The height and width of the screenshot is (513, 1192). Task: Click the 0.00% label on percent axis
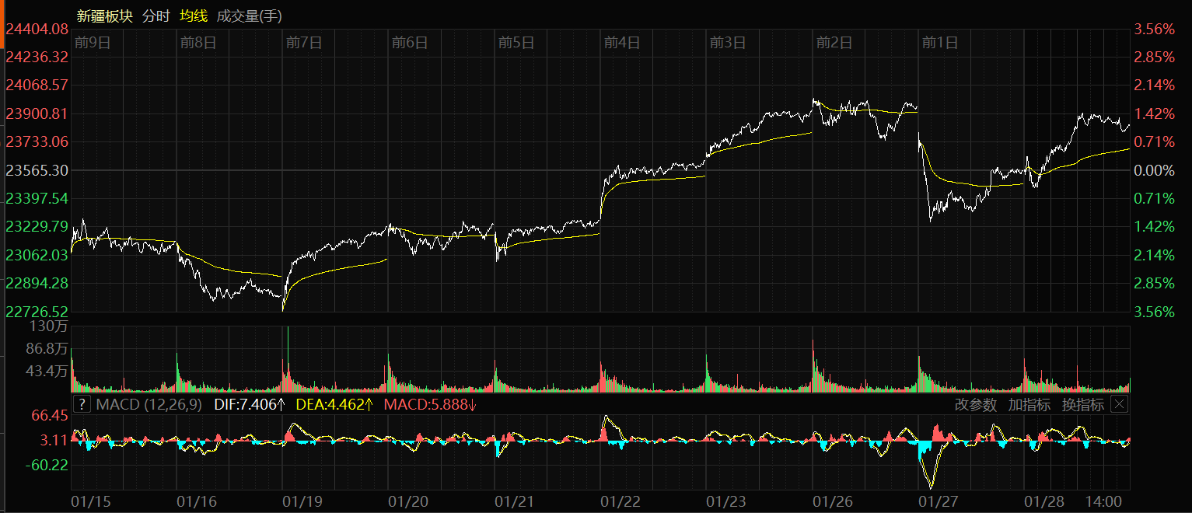coord(1154,170)
